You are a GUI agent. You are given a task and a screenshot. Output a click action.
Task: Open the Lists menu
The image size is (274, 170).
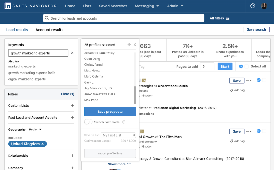[87, 6]
